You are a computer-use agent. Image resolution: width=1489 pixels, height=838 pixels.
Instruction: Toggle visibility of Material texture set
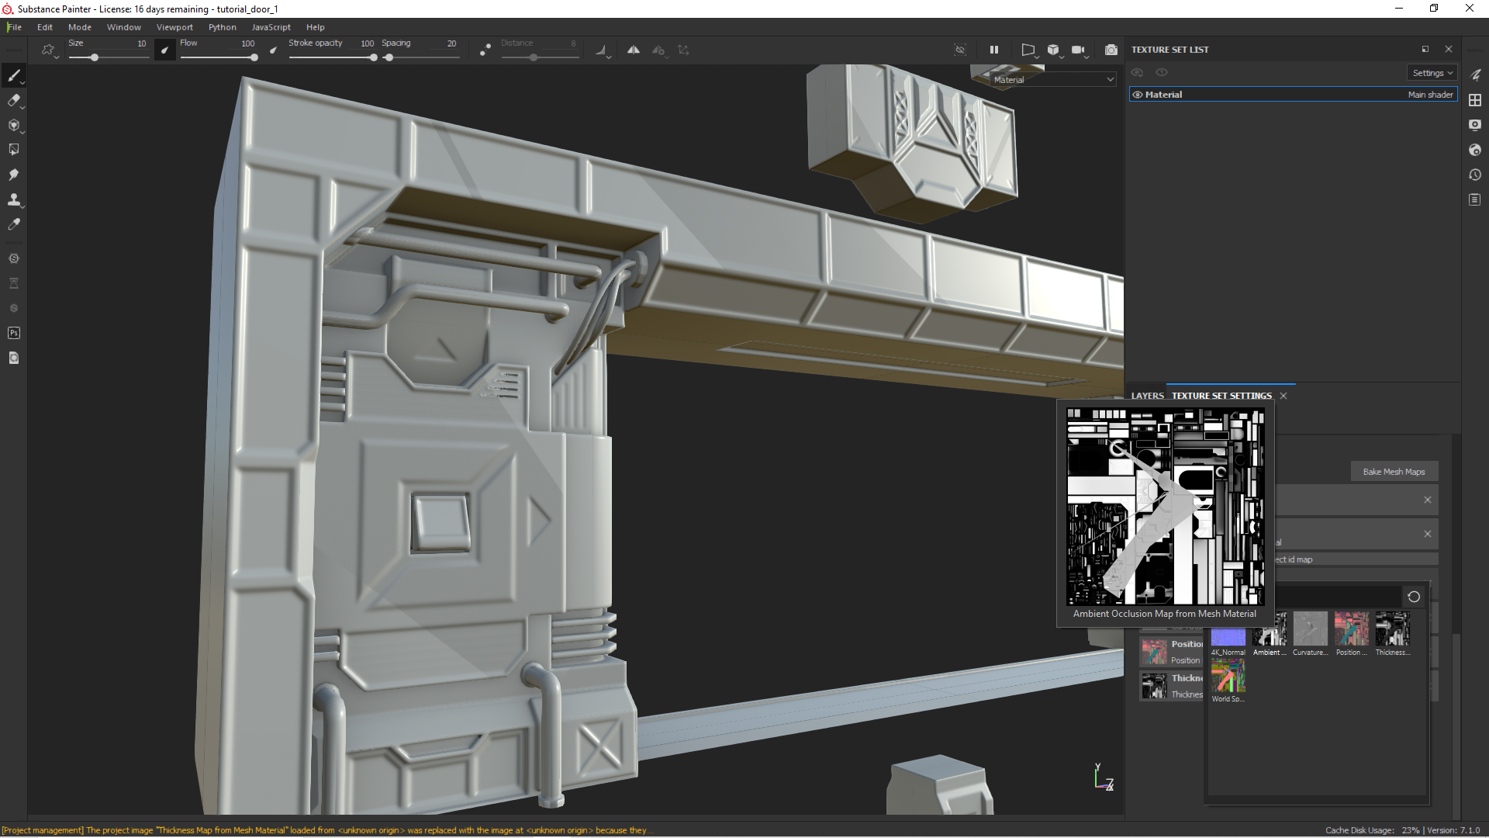tap(1138, 95)
